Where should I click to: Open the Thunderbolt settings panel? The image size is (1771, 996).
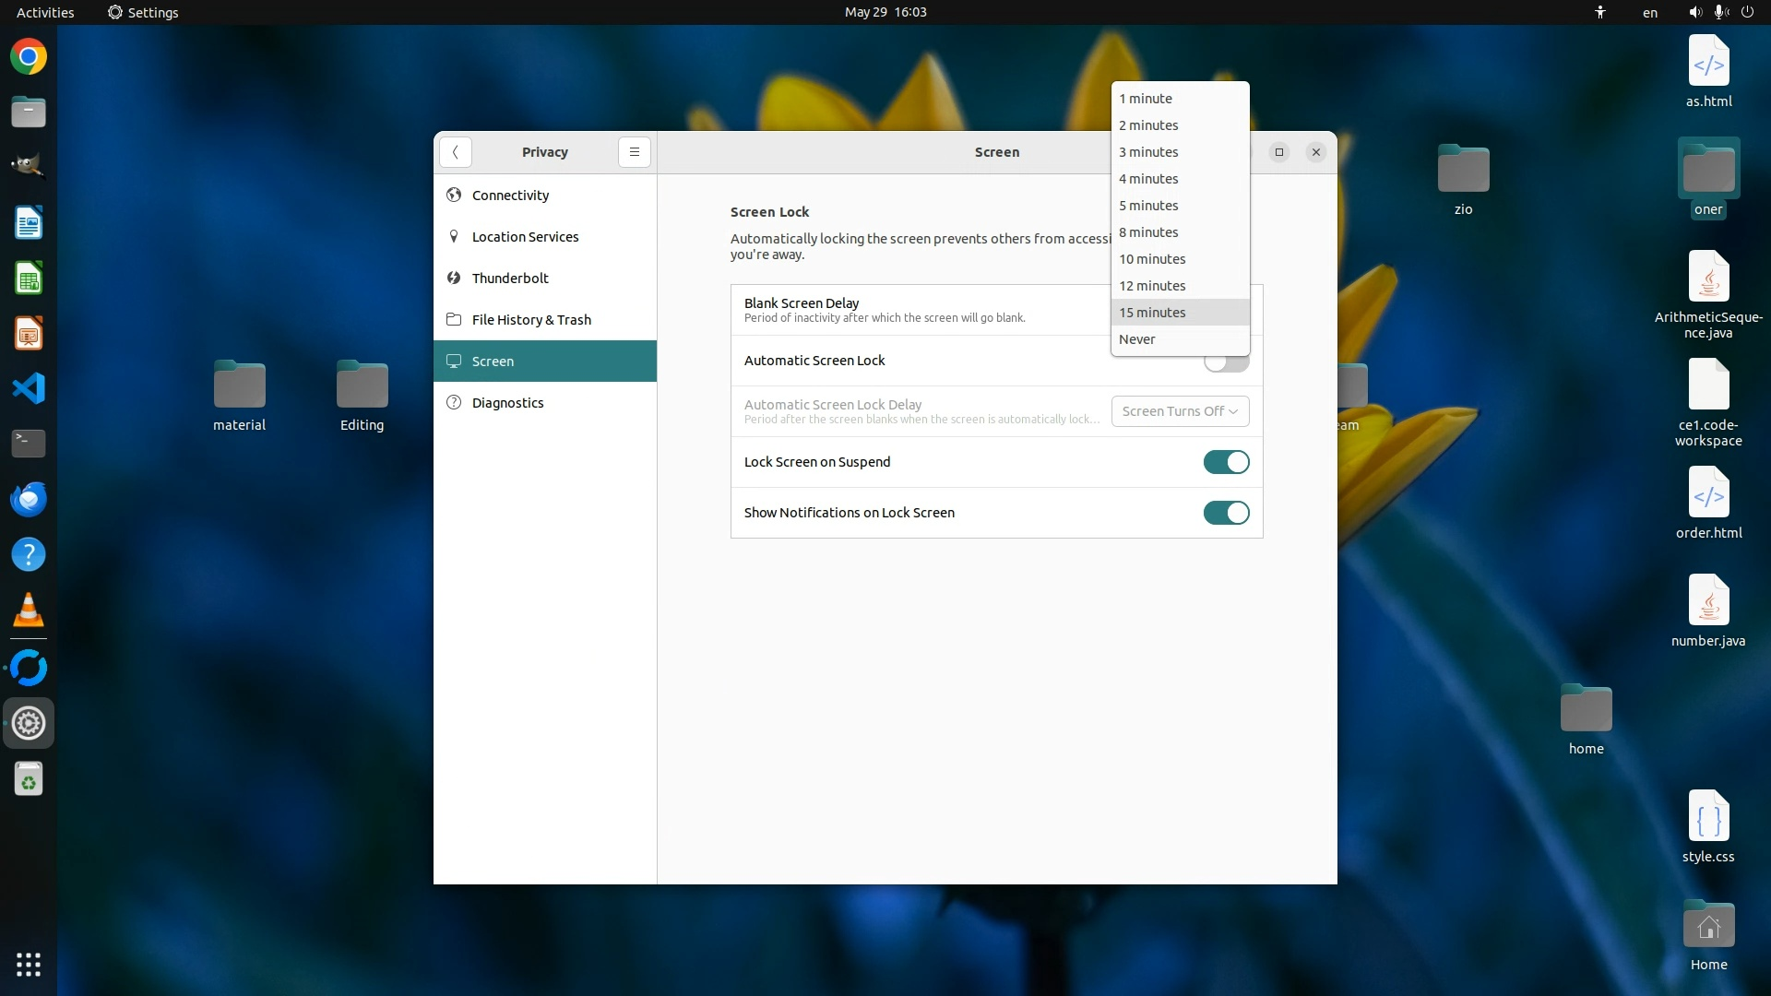click(510, 279)
